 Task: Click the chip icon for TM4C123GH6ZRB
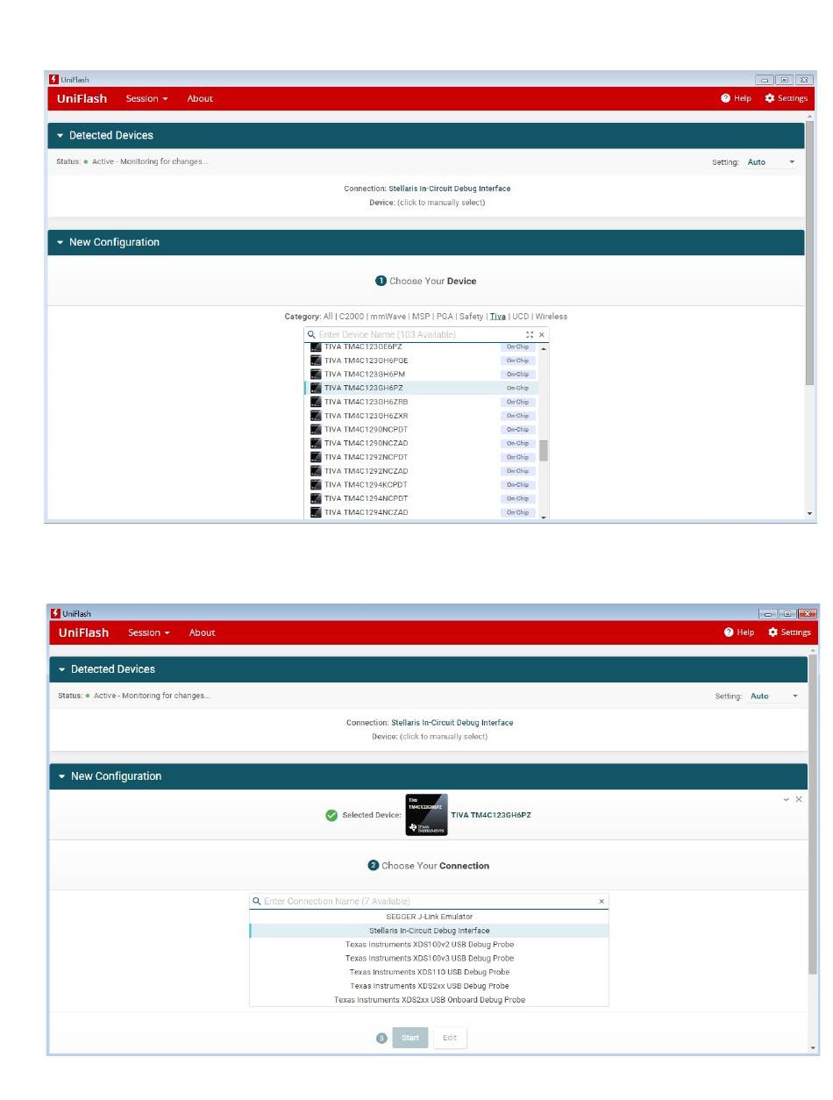pos(316,402)
